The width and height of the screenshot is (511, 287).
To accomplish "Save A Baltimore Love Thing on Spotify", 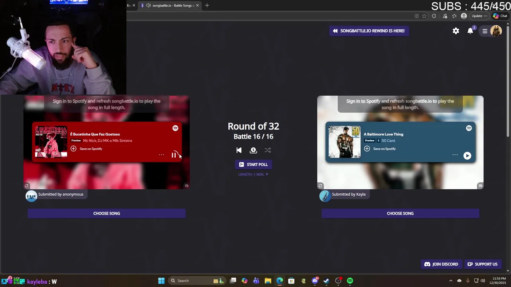I will (380, 149).
